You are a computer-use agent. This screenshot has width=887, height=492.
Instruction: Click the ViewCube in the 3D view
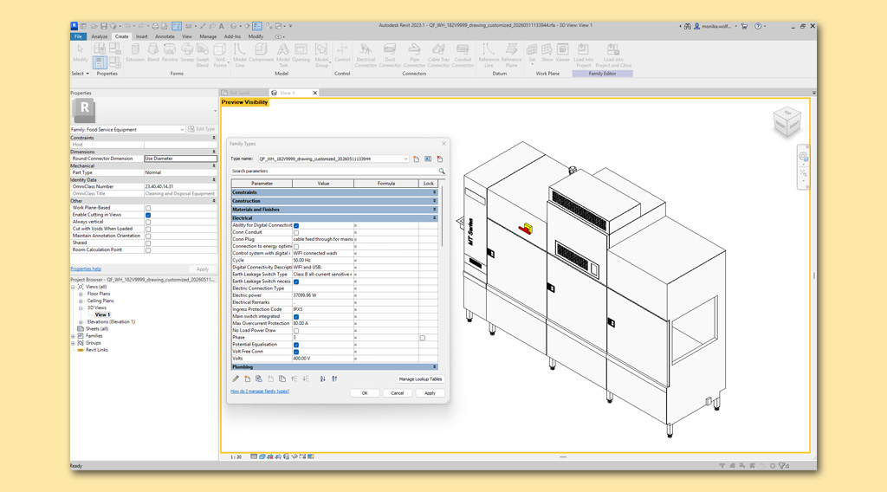point(787,121)
